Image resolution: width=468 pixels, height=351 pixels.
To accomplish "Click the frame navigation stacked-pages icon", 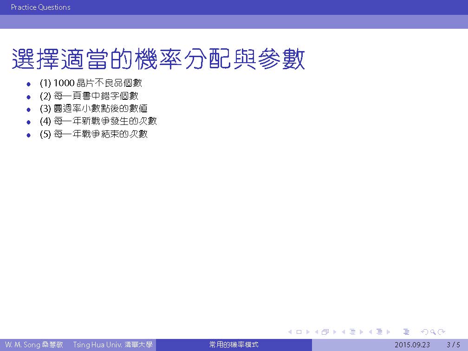I will tap(325, 332).
